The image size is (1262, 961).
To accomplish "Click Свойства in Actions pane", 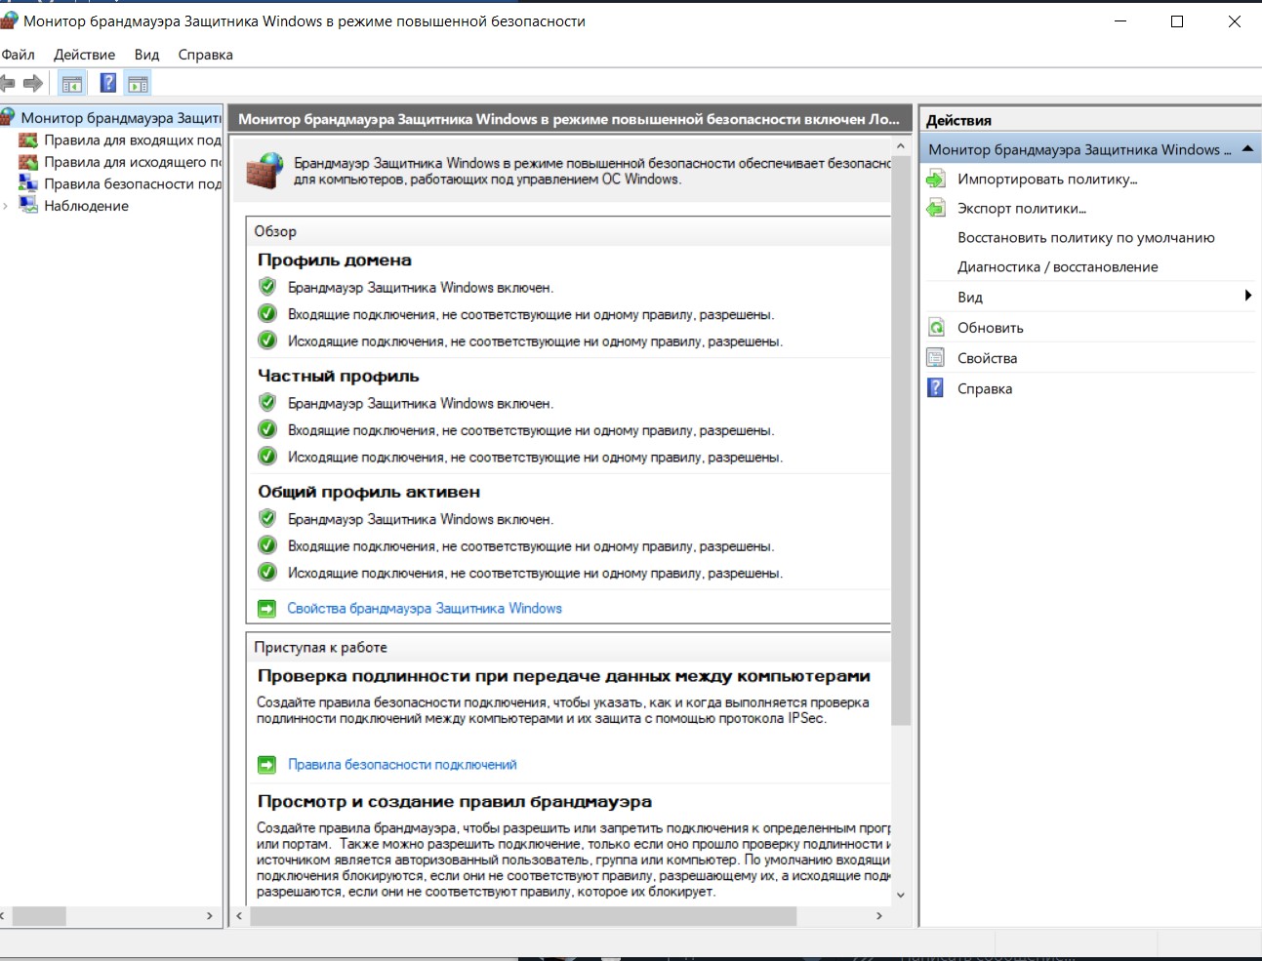I will 988,358.
